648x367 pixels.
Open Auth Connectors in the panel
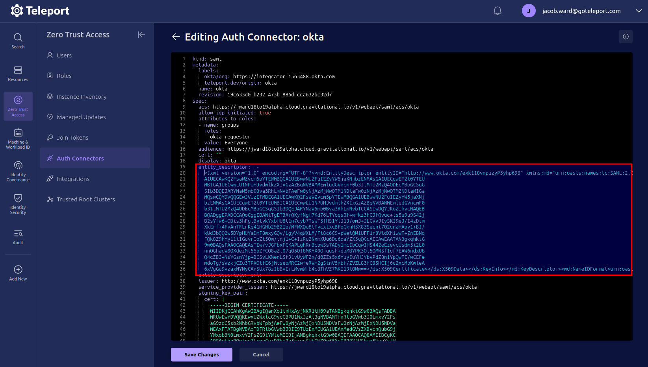coord(80,158)
